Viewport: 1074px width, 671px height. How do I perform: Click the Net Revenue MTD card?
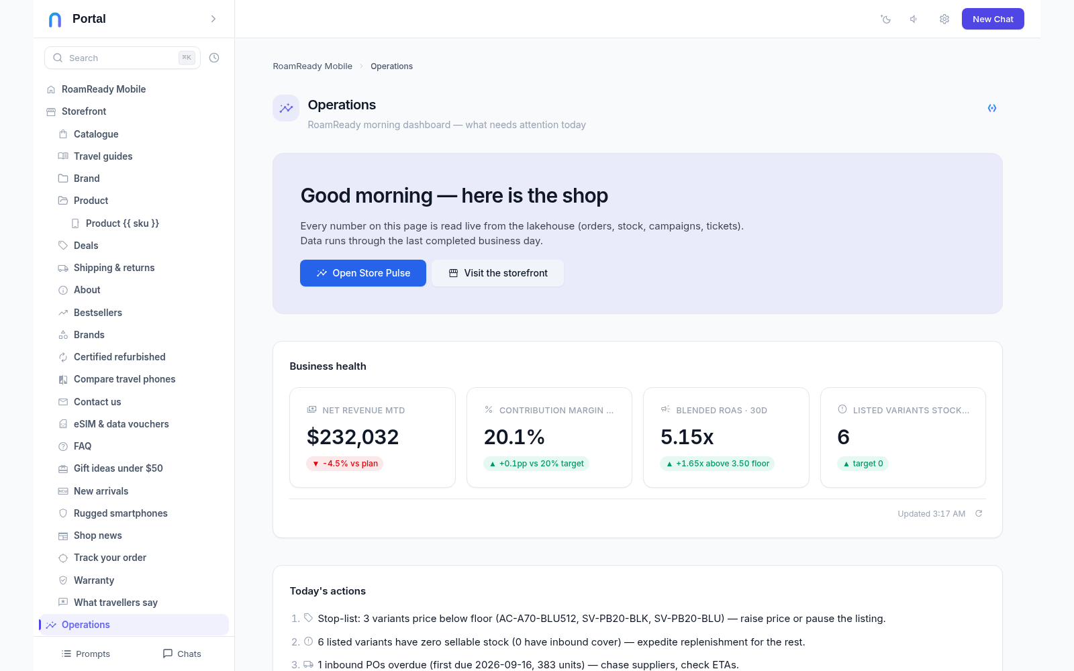[373, 437]
